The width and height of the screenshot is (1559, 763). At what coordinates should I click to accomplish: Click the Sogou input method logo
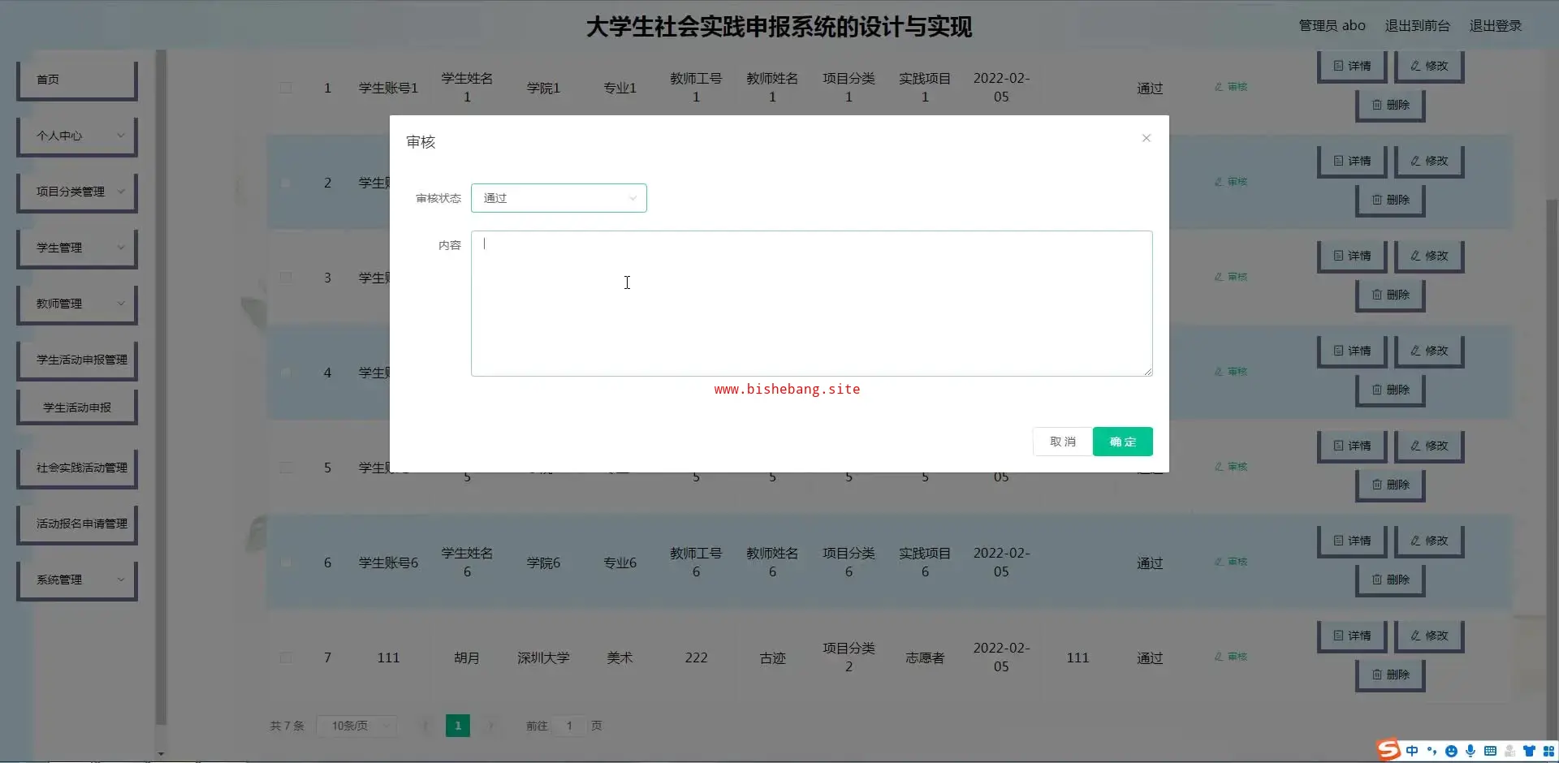[1388, 749]
